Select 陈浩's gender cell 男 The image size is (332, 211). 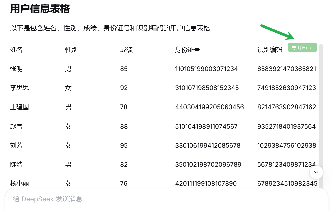[x=68, y=164]
